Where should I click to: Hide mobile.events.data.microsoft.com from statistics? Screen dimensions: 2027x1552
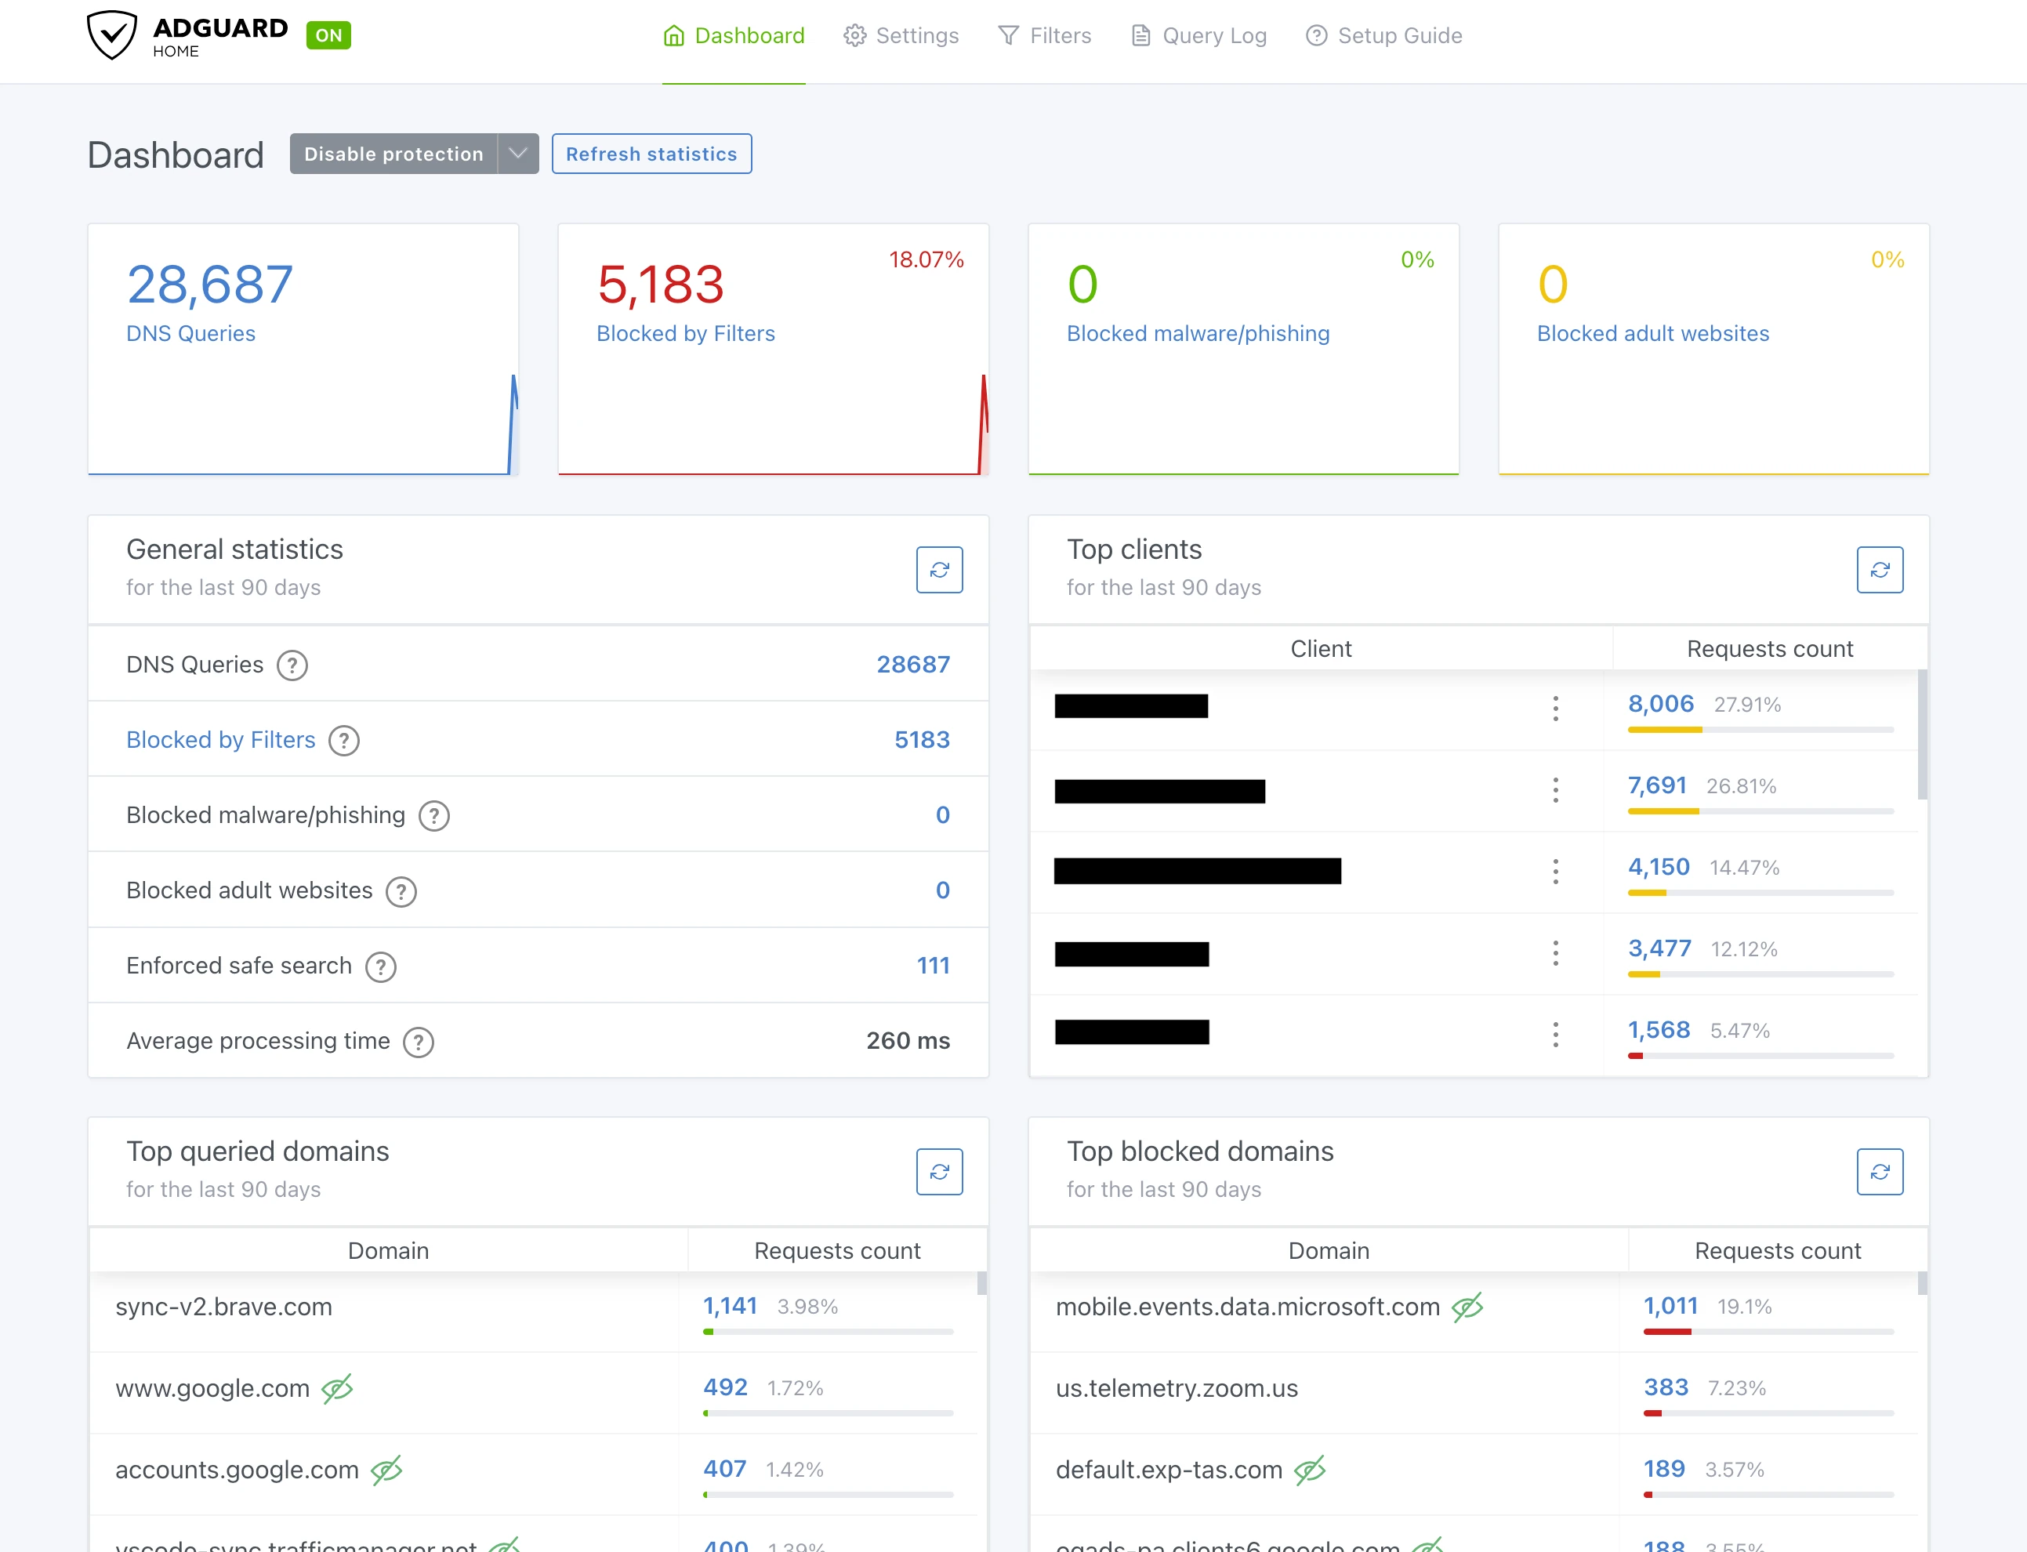(1469, 1306)
